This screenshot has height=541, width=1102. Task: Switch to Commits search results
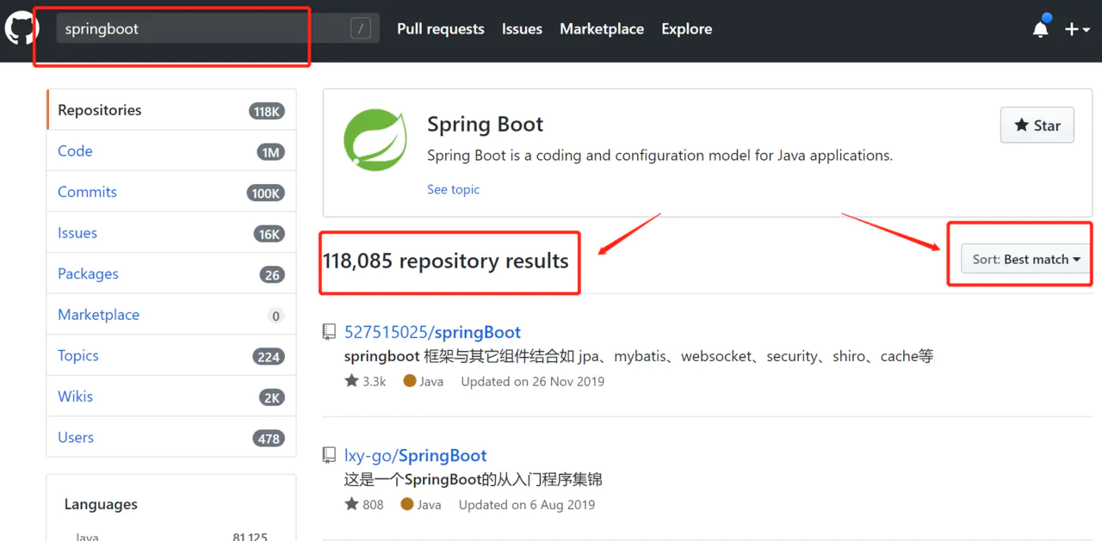[x=87, y=192]
